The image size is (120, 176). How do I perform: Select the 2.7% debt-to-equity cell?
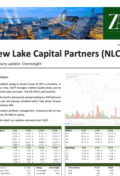point(111,154)
